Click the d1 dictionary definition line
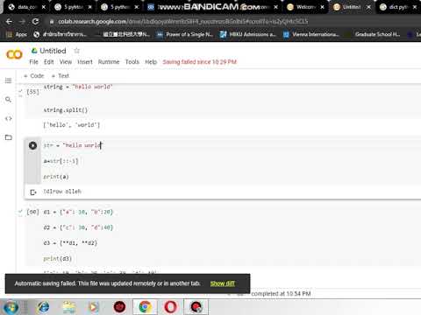This screenshot has width=421, height=315. point(78,212)
